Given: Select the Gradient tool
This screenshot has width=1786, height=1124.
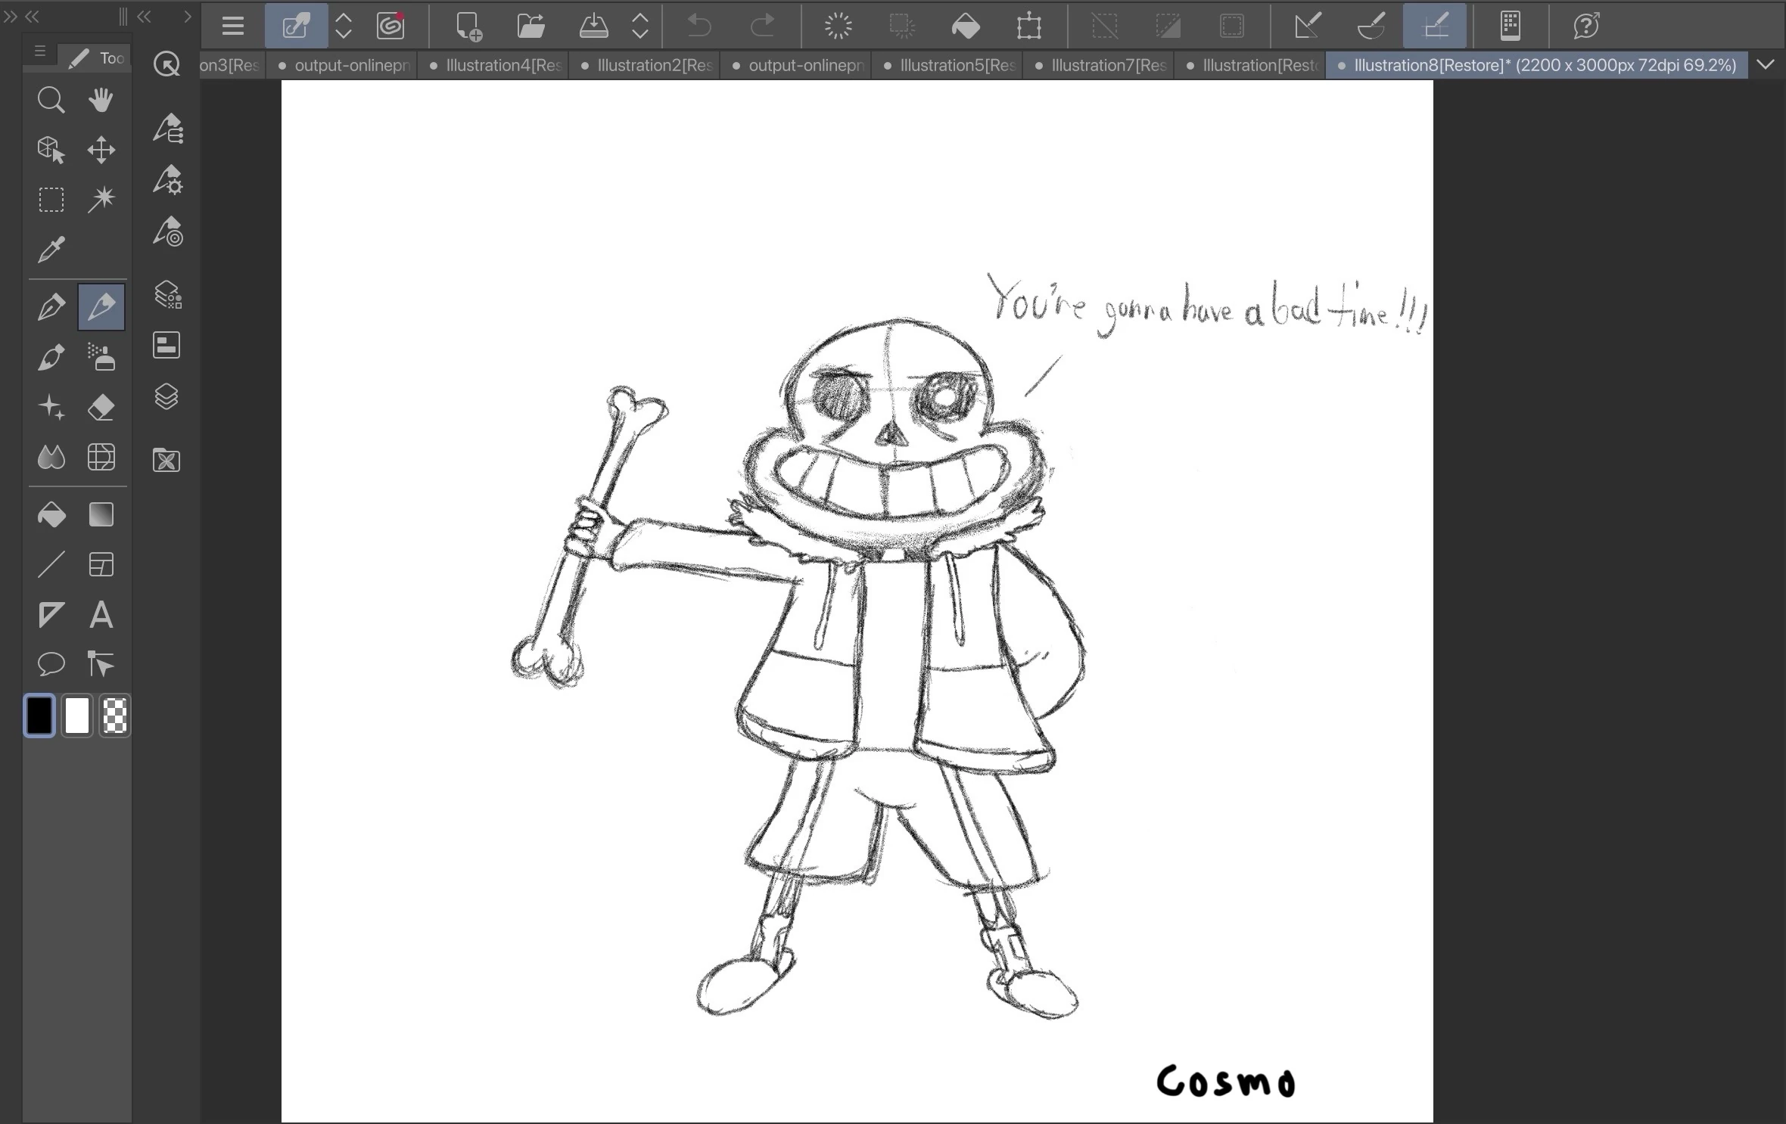Looking at the screenshot, I should coord(101,514).
